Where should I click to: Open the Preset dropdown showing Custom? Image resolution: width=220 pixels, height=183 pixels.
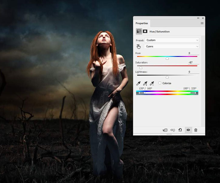(172, 40)
